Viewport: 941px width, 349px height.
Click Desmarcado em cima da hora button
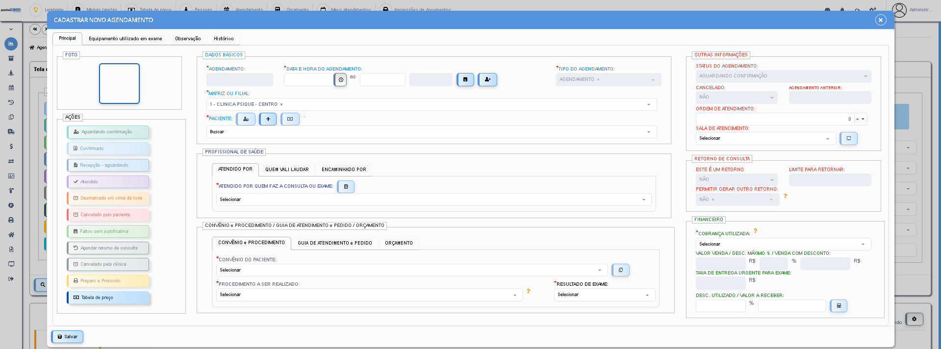[108, 198]
